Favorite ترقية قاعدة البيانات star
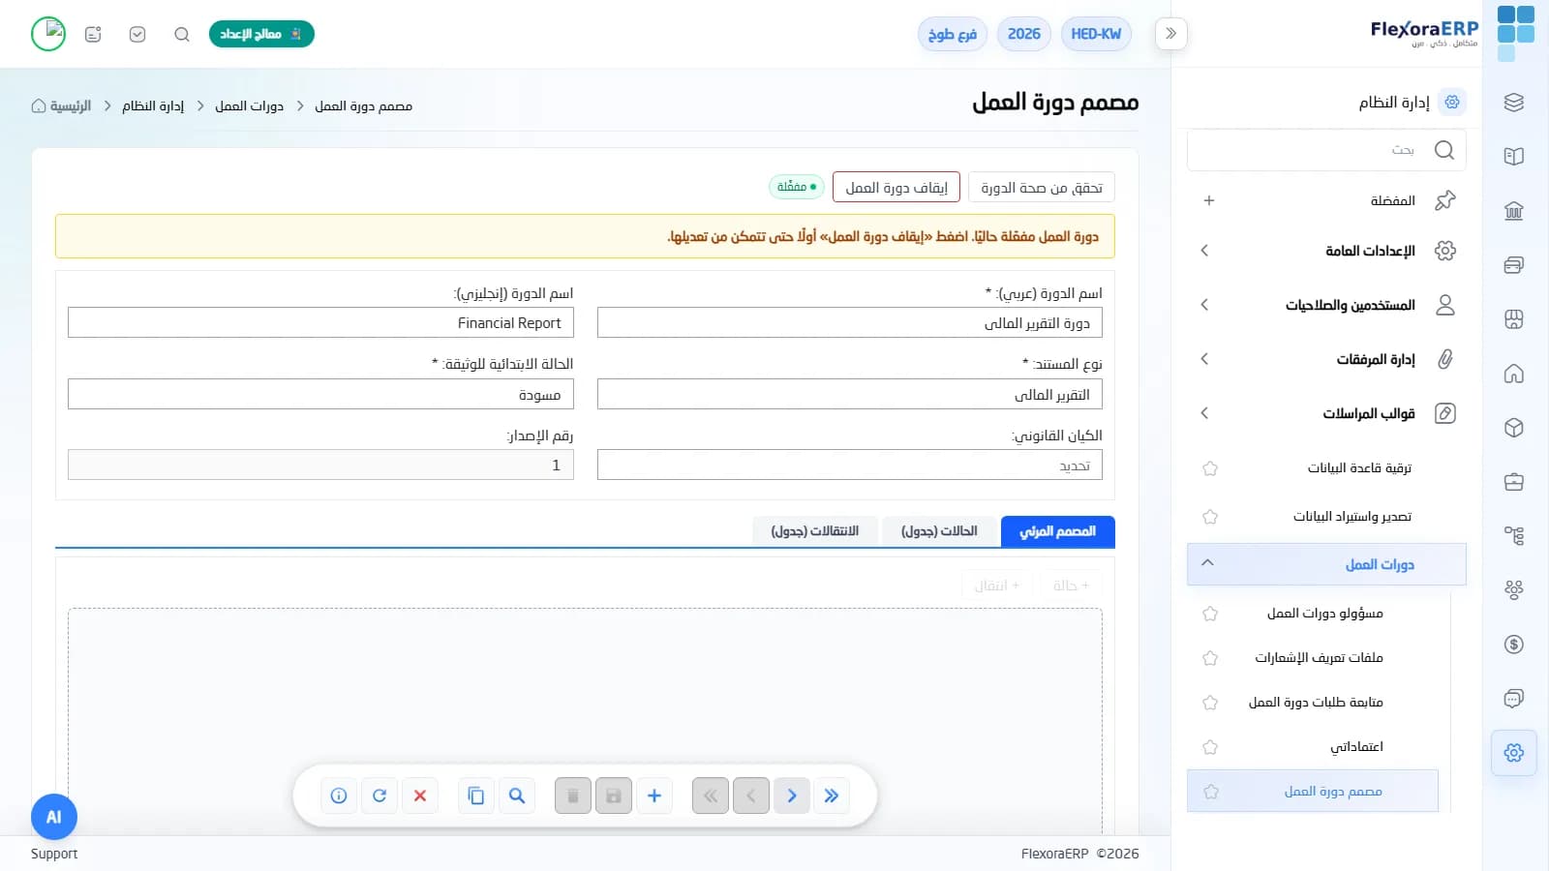The height and width of the screenshot is (871, 1549). click(1210, 468)
